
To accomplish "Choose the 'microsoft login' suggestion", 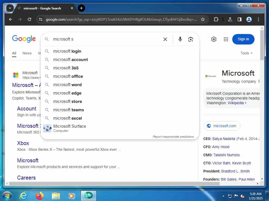I will 120,51.
